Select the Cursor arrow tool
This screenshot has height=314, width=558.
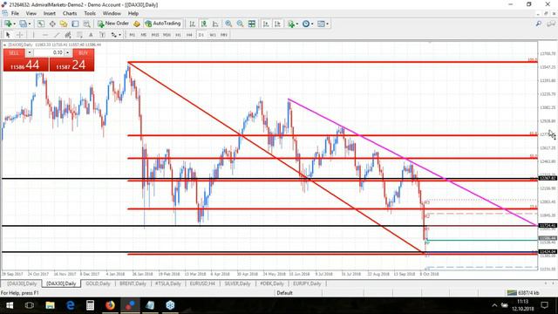(x=8, y=35)
